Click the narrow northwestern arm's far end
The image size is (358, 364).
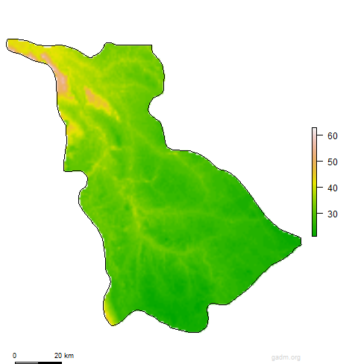(11, 45)
